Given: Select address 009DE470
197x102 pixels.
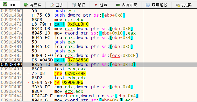Looking at the screenshot, I should coord(11,20).
